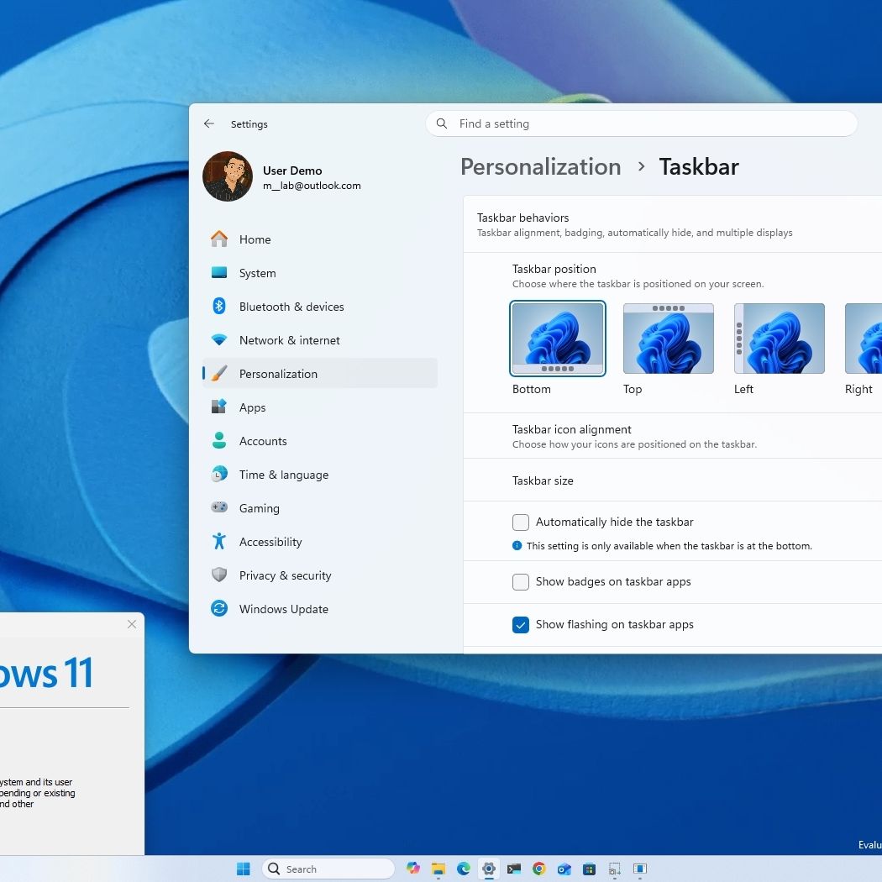Viewport: 882px width, 882px height.
Task: Open Apps section via its icon
Action: (x=219, y=407)
